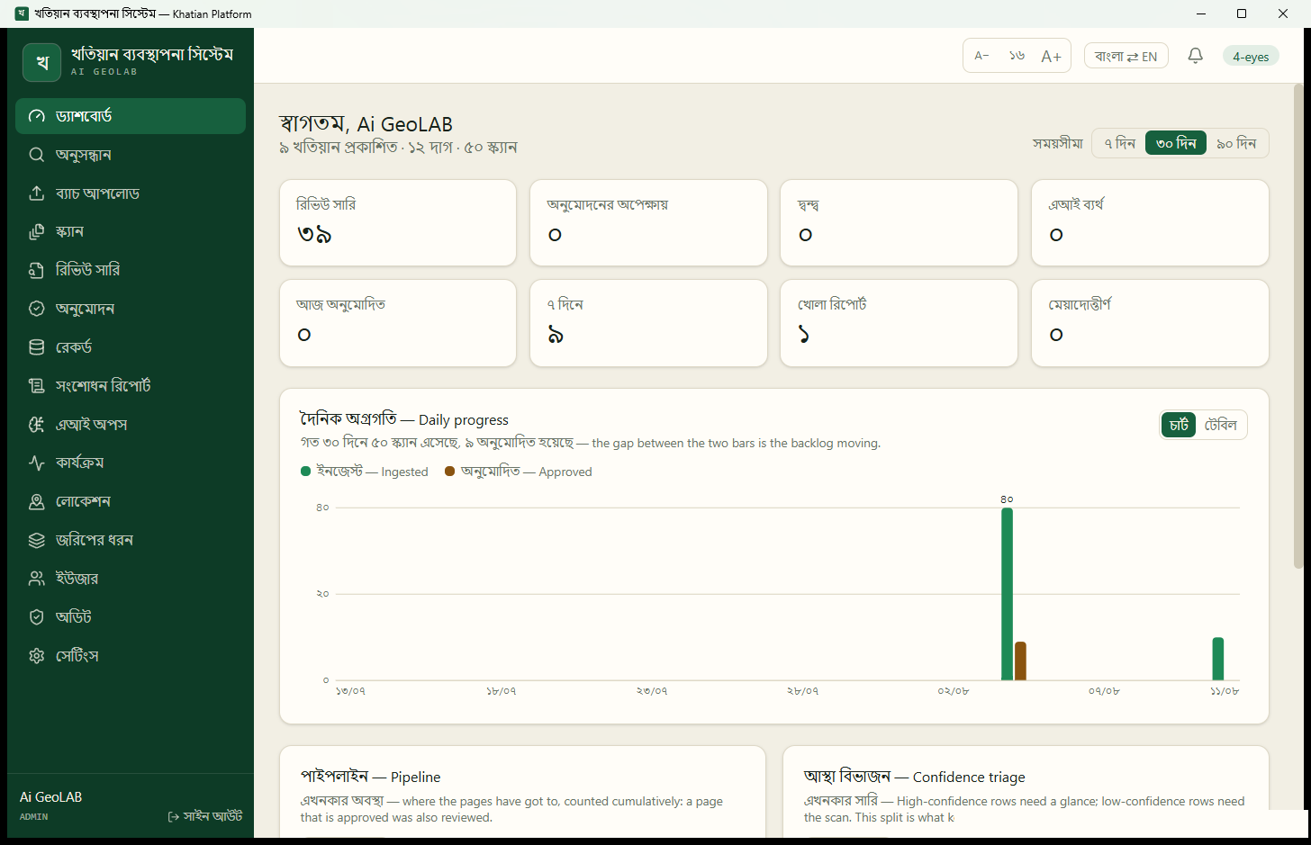Select the ৯০ দিন time range
Screen dimensions: 1311x845
click(x=1236, y=143)
